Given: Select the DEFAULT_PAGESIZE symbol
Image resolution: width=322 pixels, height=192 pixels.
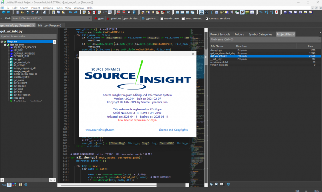Looking at the screenshot, I should 24,53.
